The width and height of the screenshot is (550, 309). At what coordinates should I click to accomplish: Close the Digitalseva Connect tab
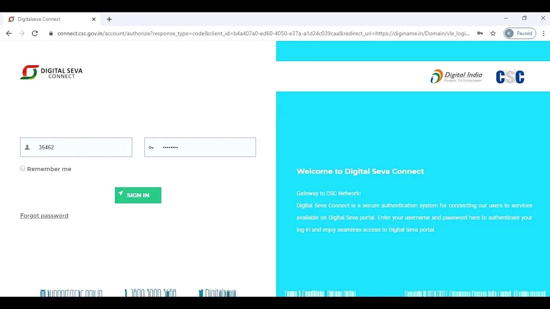[x=94, y=19]
